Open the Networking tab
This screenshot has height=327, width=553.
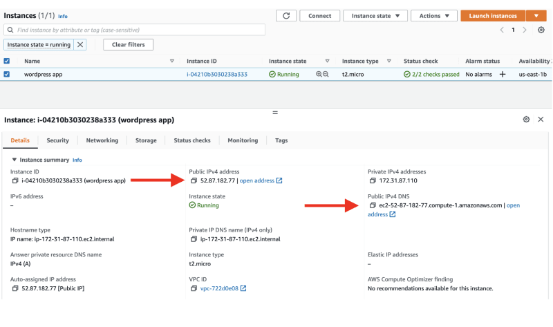(x=102, y=140)
